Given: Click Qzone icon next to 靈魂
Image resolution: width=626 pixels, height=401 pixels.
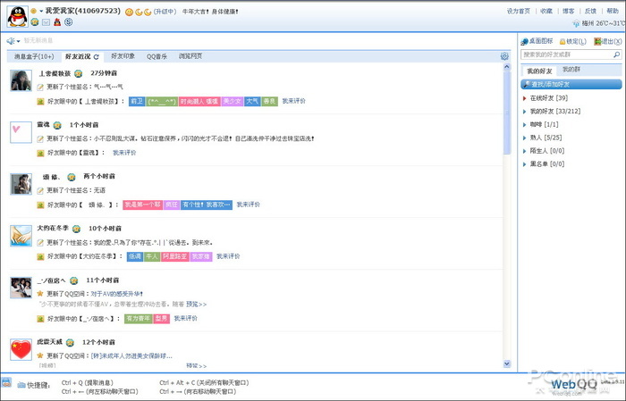Looking at the screenshot, I should [57, 125].
